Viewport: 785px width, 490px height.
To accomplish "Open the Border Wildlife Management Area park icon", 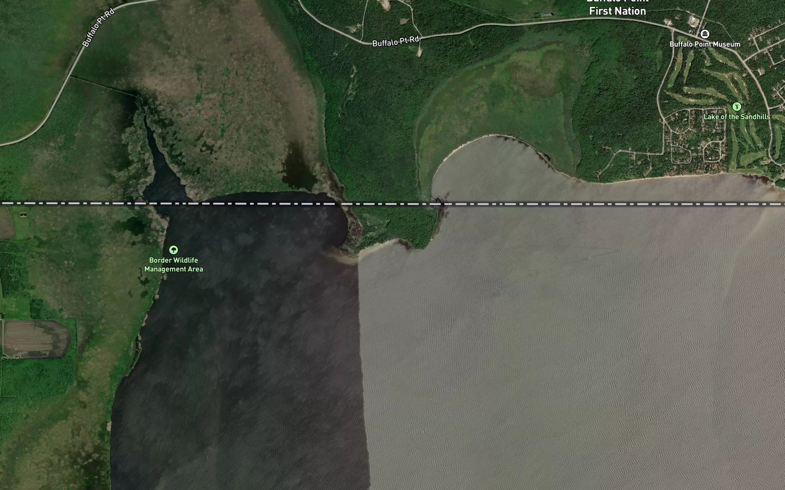I will [174, 250].
